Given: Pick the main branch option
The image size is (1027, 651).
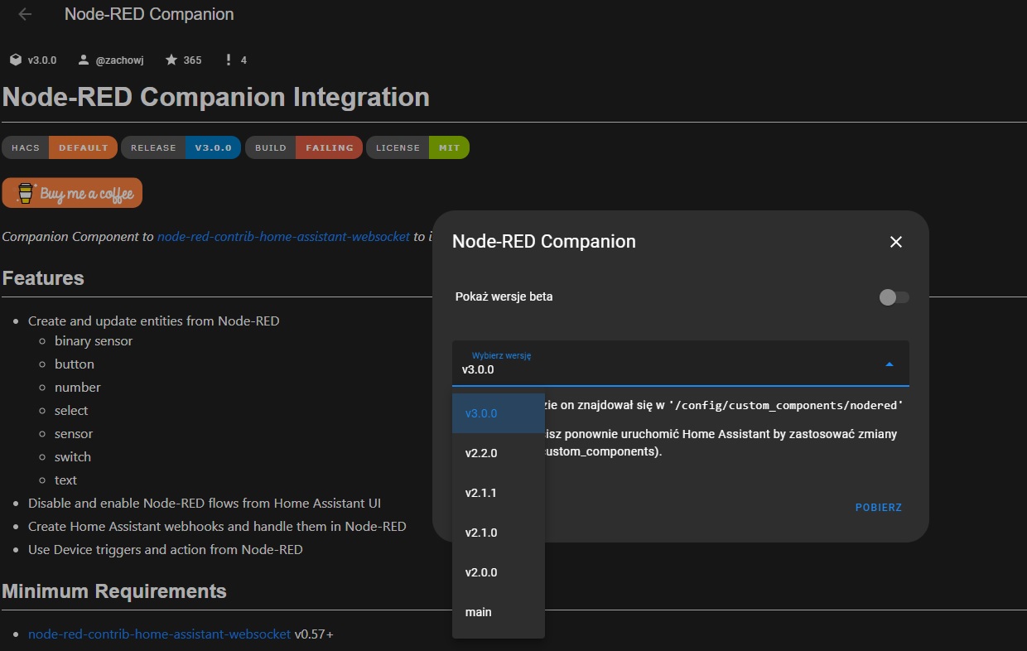Looking at the screenshot, I should [x=499, y=612].
